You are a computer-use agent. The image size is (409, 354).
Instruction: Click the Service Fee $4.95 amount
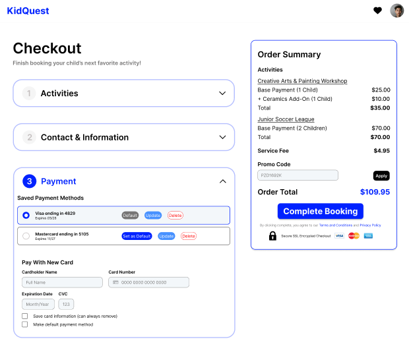tap(381, 151)
